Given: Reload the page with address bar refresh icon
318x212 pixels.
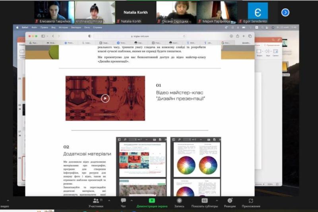Looking at the screenshot, I should click(184, 36).
